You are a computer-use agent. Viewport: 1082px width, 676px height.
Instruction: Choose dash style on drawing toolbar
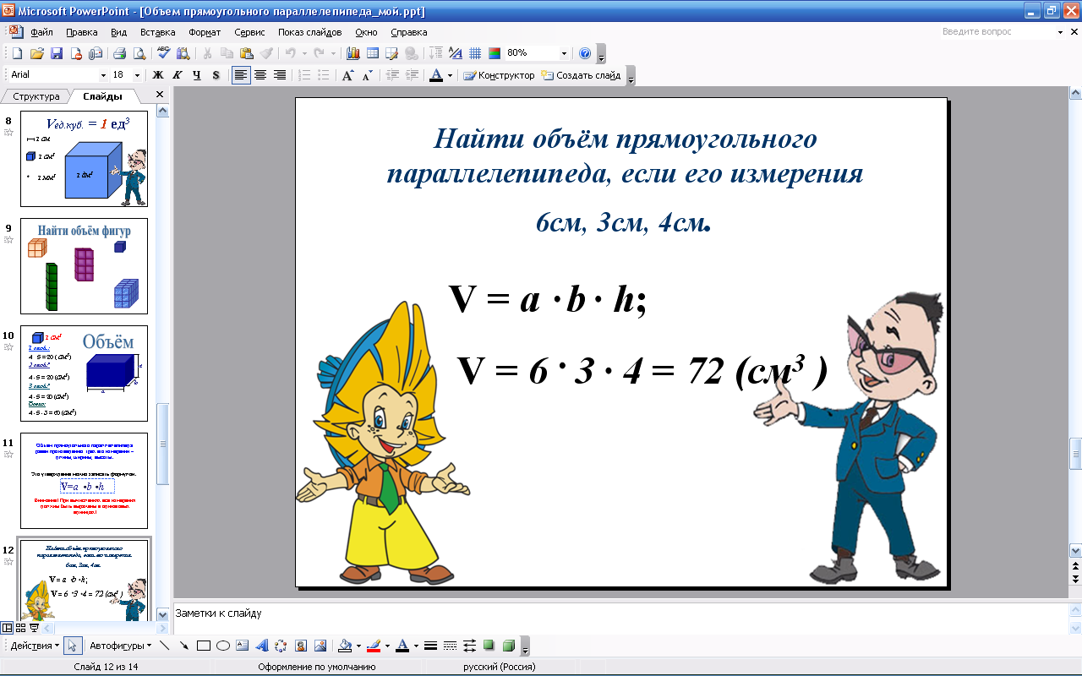(x=450, y=646)
